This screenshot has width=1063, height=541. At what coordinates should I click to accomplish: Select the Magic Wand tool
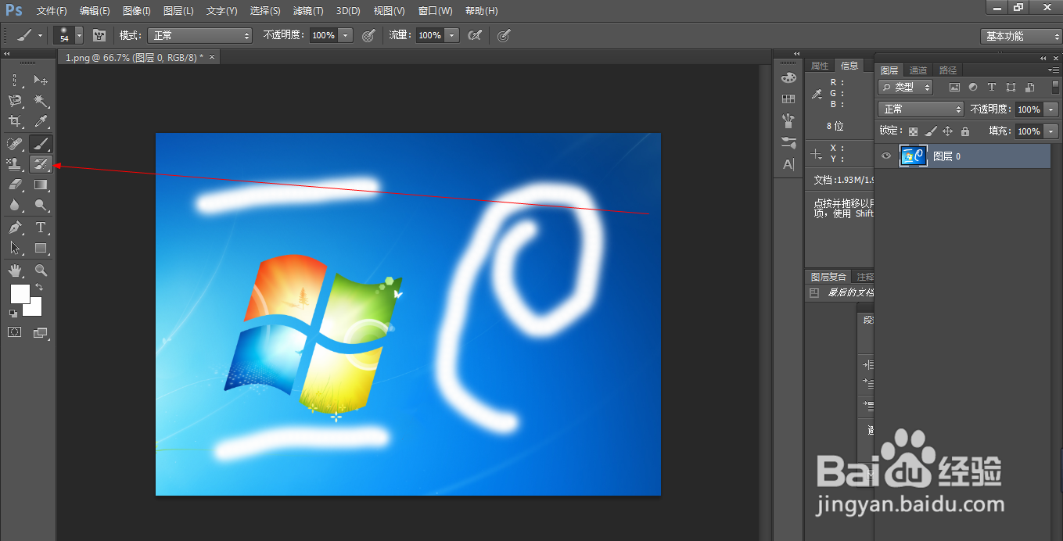[41, 101]
